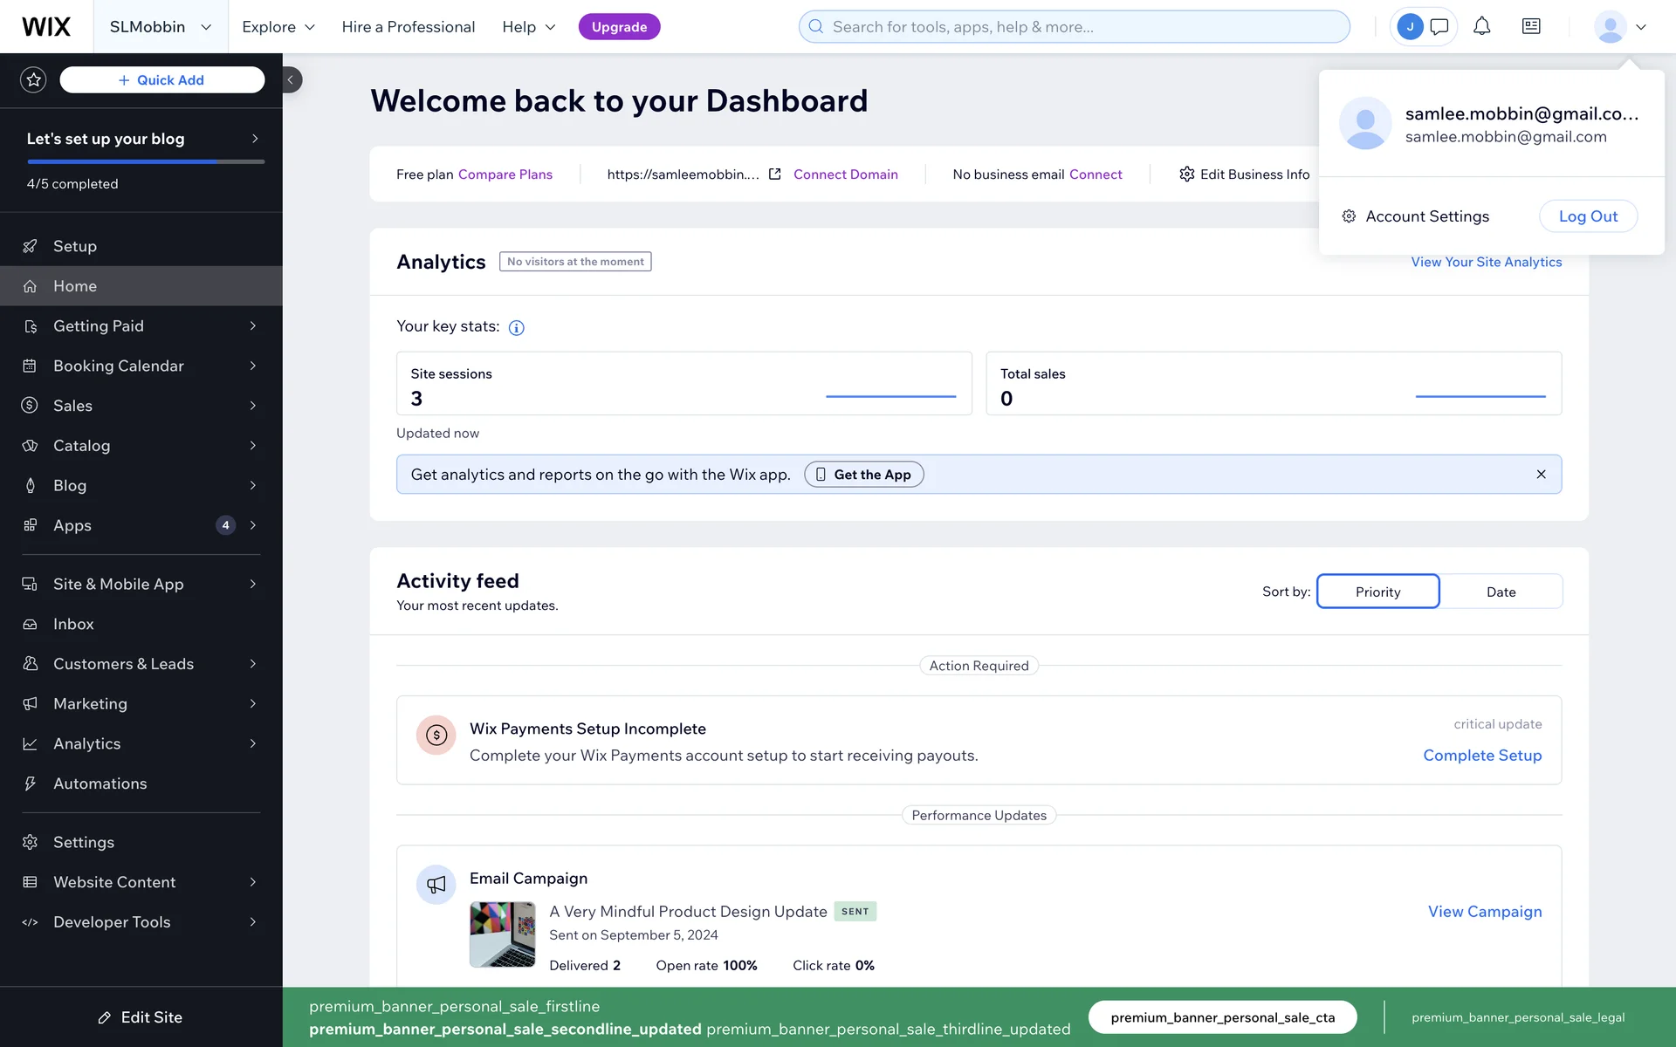Sort activity feed by Priority
The height and width of the screenshot is (1047, 1676).
[x=1377, y=592]
